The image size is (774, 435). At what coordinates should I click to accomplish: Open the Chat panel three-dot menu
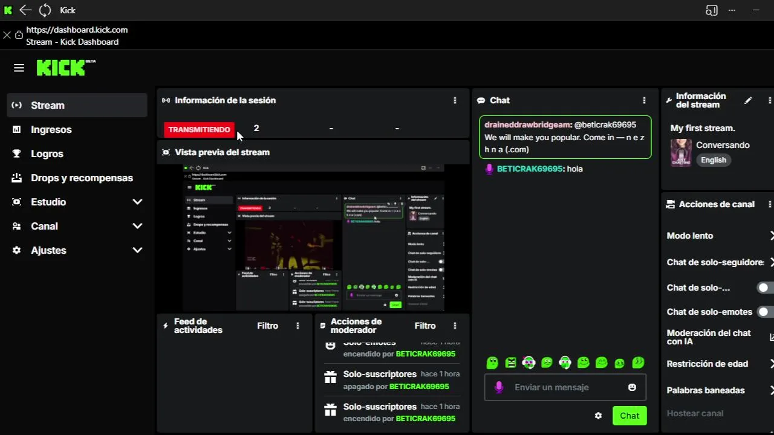tap(644, 100)
